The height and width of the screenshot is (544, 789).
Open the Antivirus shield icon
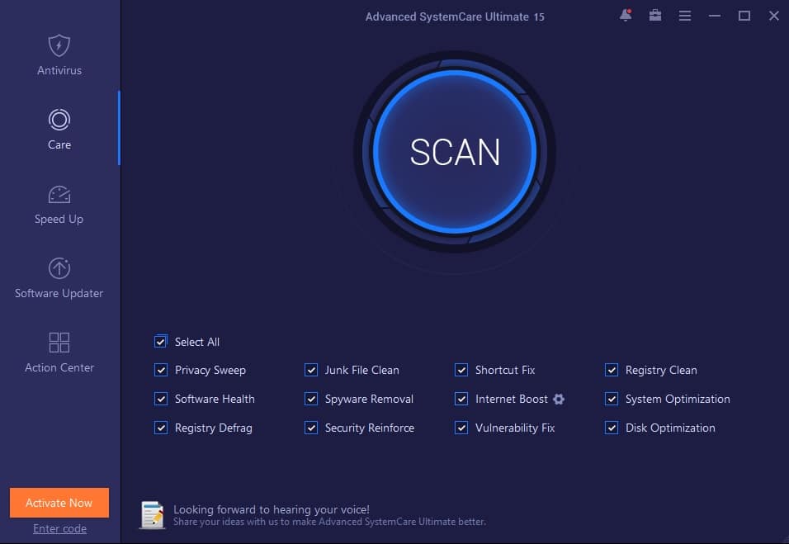click(59, 45)
